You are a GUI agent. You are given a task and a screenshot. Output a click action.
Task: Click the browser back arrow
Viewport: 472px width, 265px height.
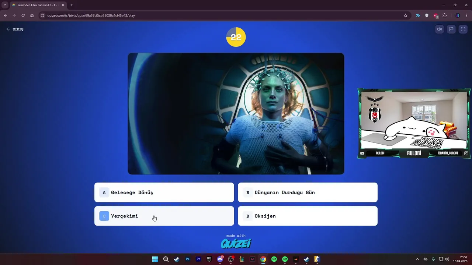tap(5, 15)
